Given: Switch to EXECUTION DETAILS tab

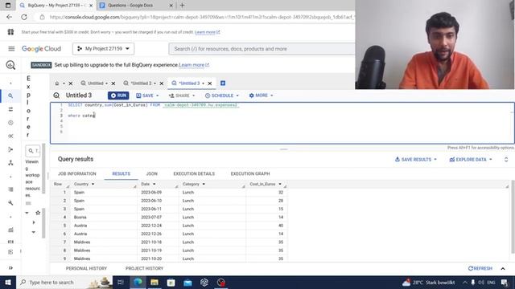Looking at the screenshot, I should (194, 173).
